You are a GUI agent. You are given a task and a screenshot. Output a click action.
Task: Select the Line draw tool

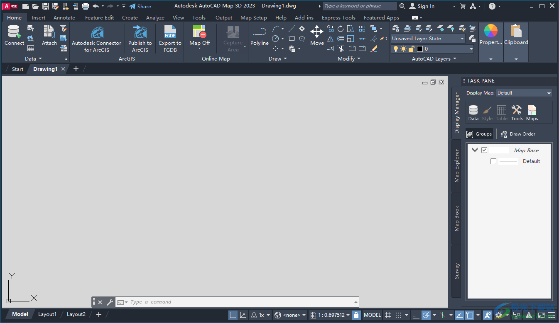pyautogui.click(x=292, y=29)
